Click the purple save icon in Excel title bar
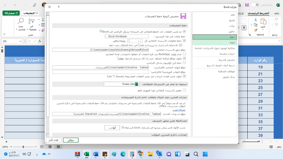Image resolution: width=283 pixels, height=159 pixels. coord(247,5)
